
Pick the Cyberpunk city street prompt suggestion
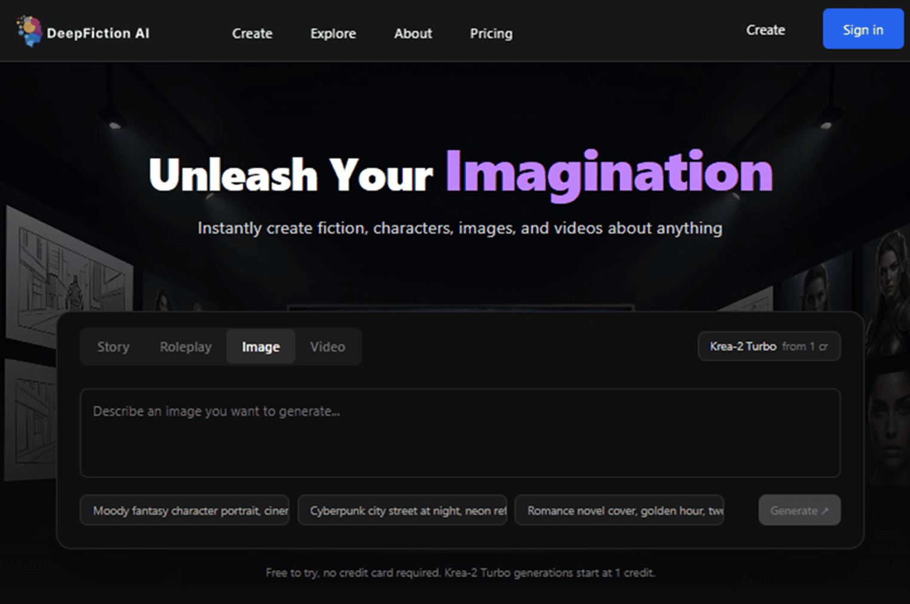403,510
